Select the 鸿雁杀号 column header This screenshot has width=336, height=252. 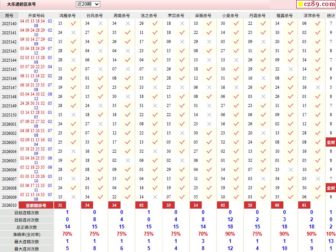click(x=68, y=16)
